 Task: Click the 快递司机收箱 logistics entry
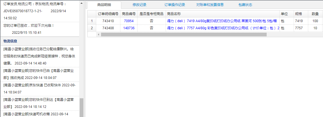[40, 114]
